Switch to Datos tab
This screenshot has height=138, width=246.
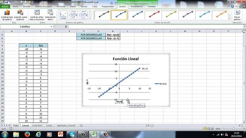coord(73,7)
